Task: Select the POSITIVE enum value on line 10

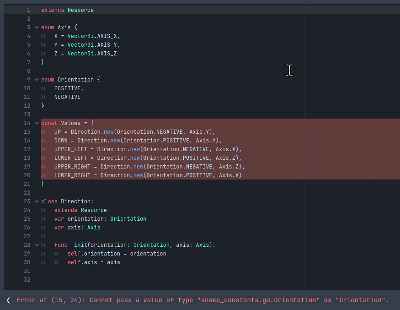Action: click(x=67, y=88)
